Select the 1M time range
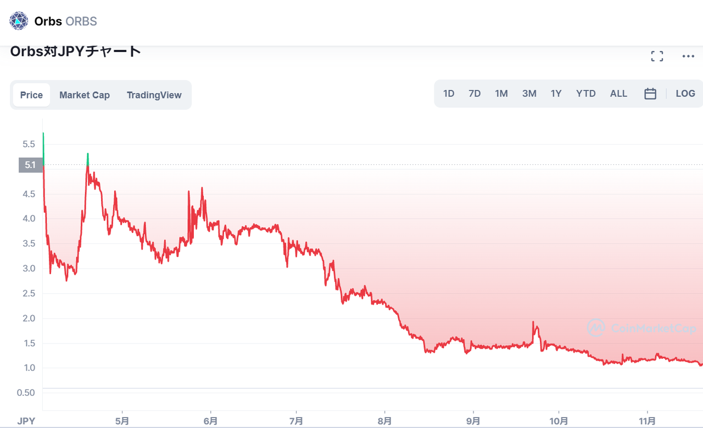The width and height of the screenshot is (703, 428). pos(501,94)
